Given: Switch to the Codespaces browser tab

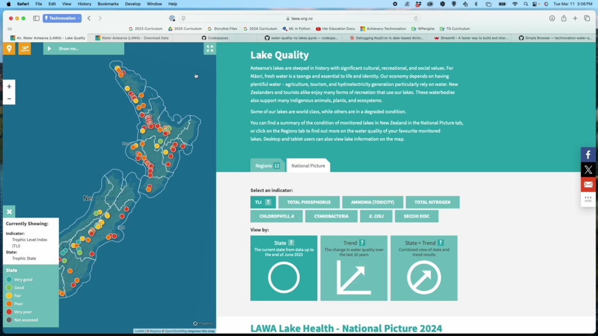Looking at the screenshot, I should (x=215, y=38).
